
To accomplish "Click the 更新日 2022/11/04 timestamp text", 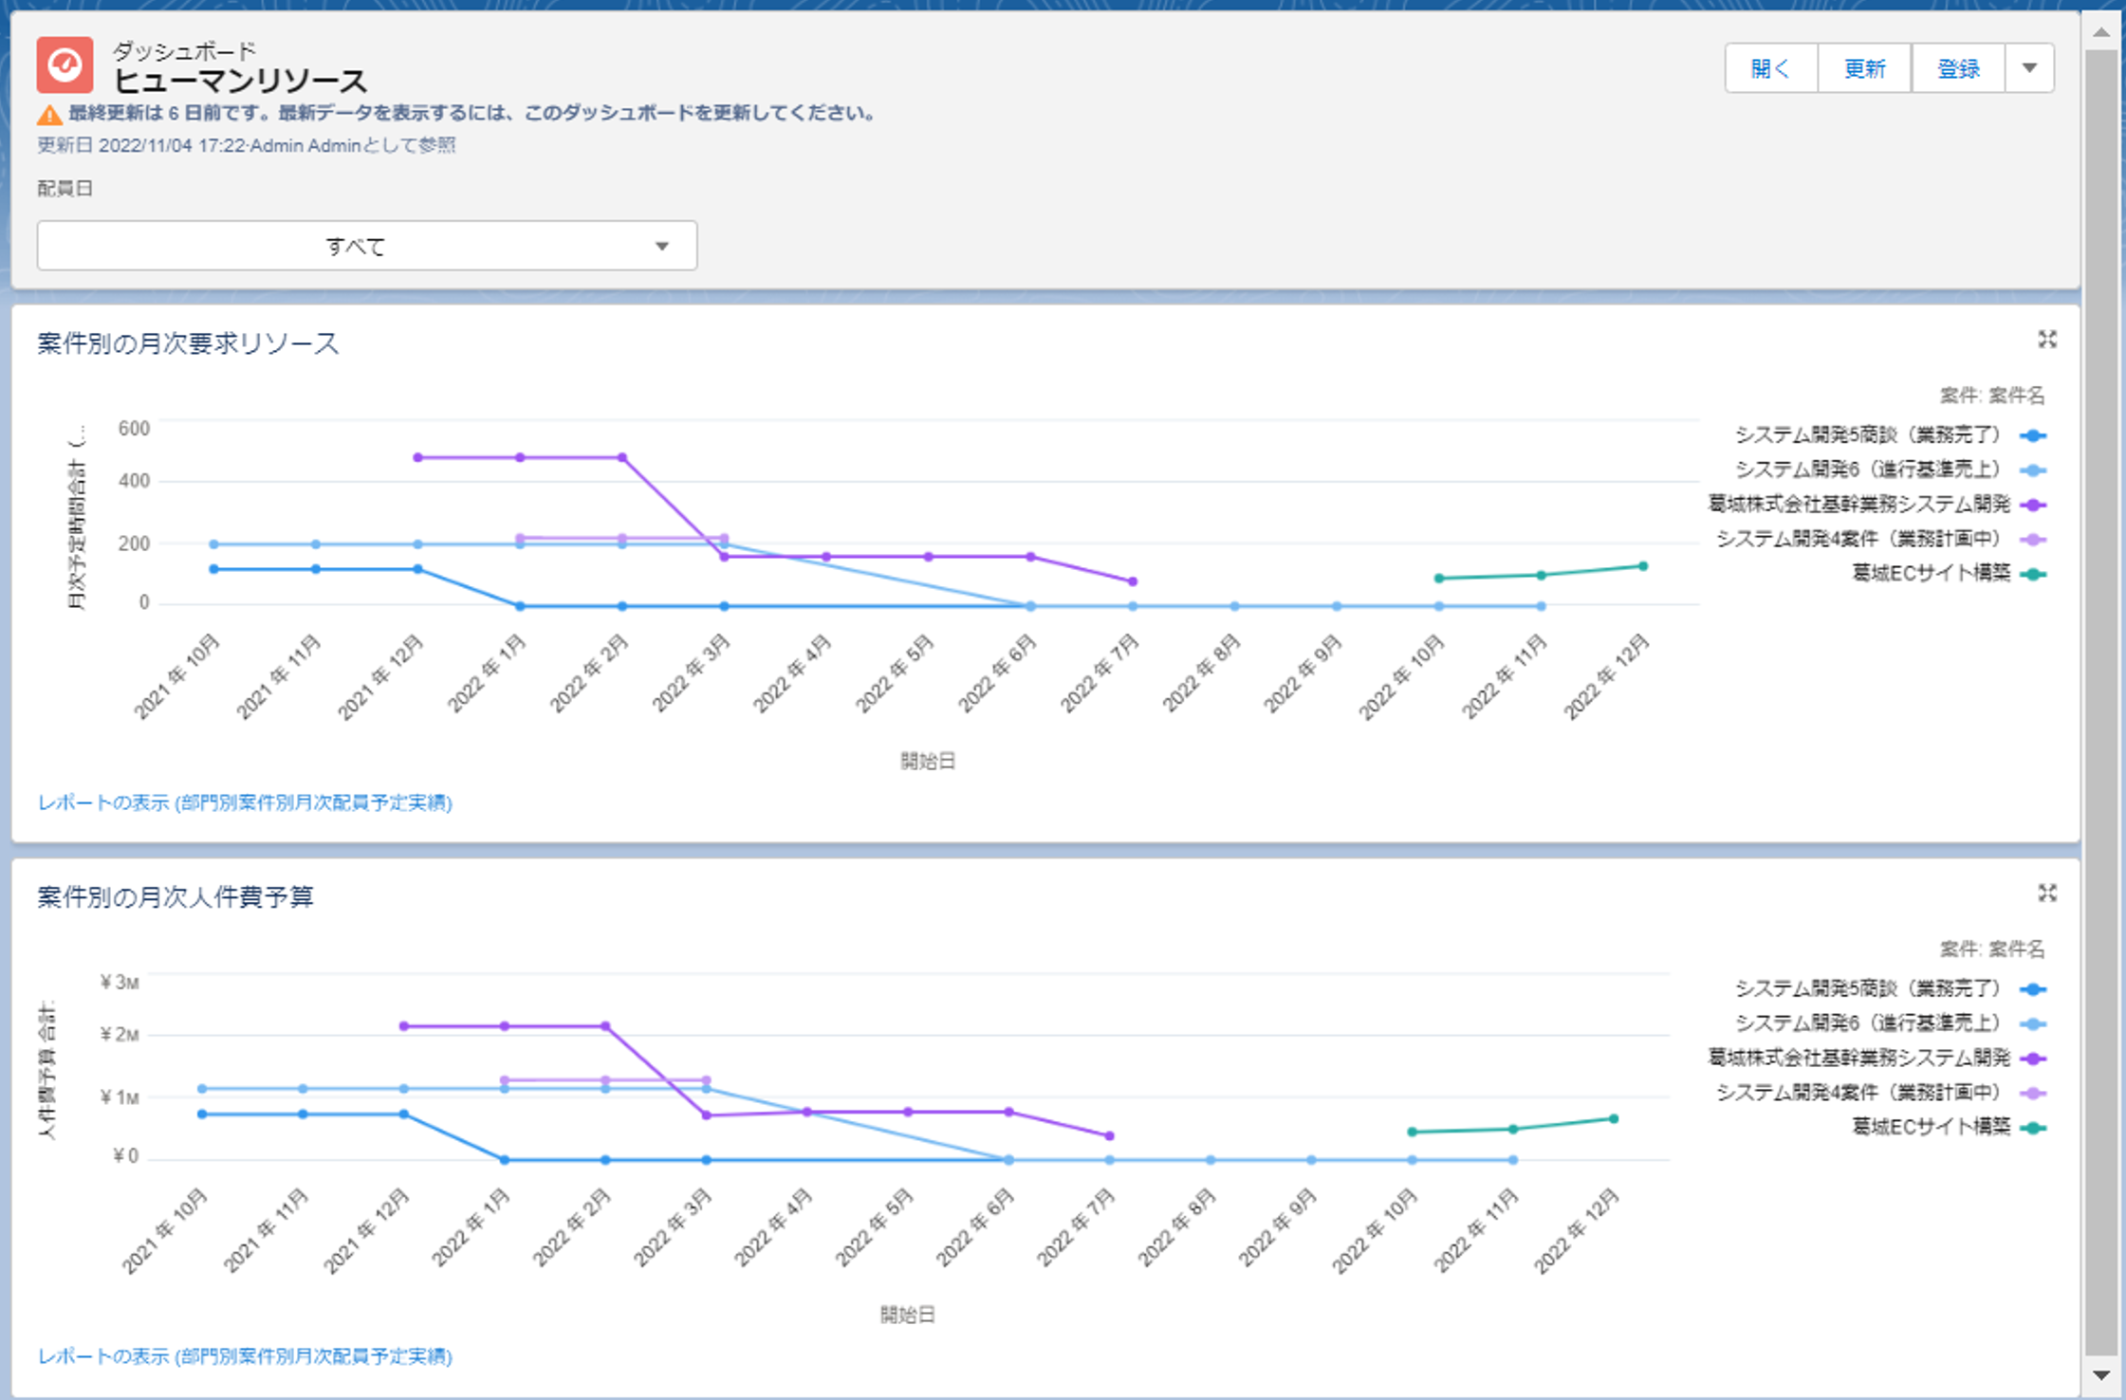I will (x=247, y=145).
